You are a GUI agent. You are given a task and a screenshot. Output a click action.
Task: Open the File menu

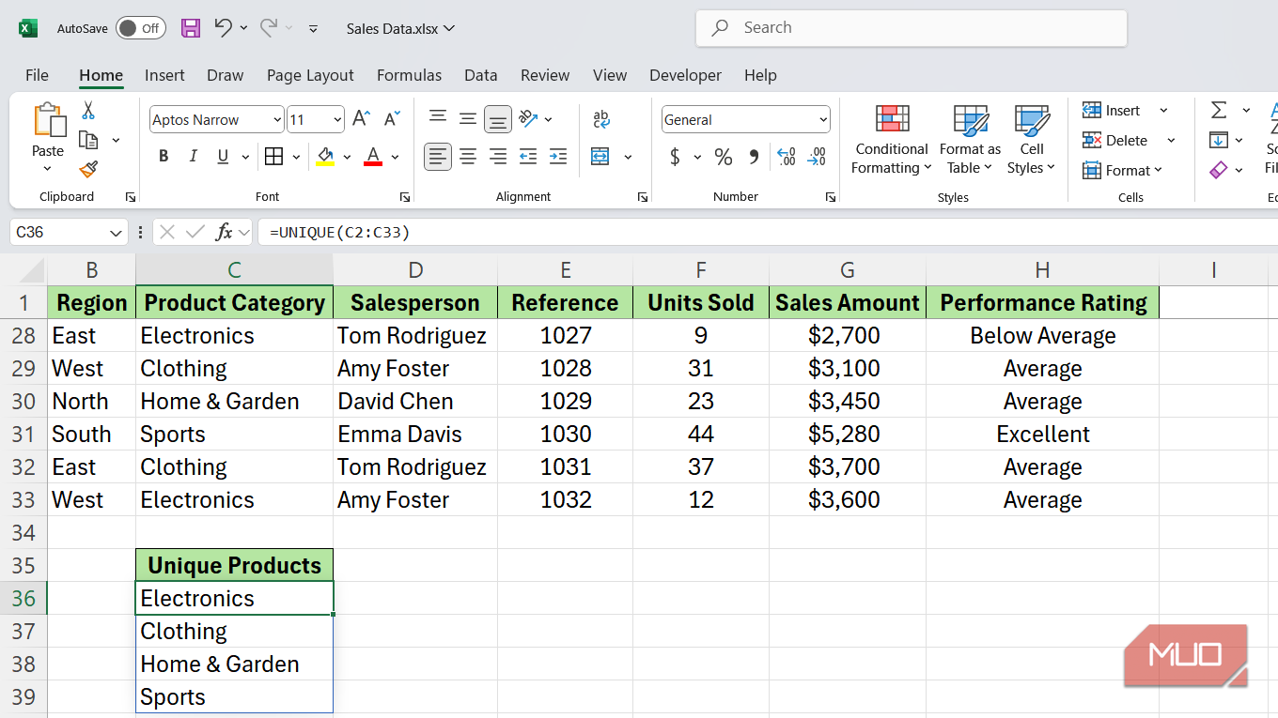point(37,75)
